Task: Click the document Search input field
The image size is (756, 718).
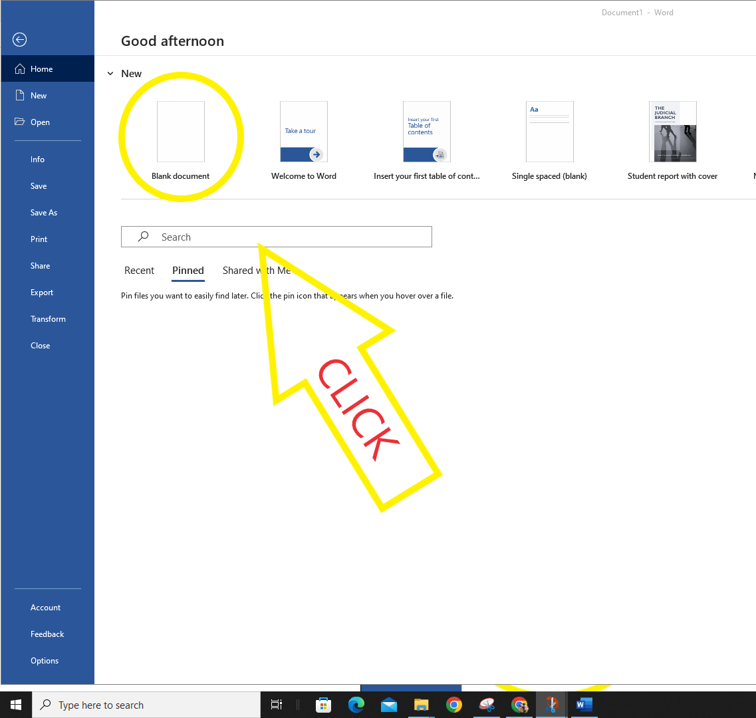Action: tap(276, 237)
